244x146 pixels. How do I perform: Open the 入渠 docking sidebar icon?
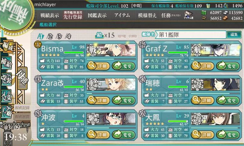(6, 96)
